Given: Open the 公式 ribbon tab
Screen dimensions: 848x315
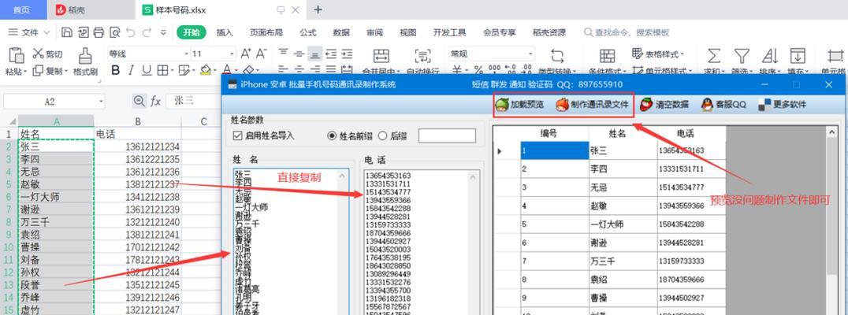Looking at the screenshot, I should pos(307,32).
